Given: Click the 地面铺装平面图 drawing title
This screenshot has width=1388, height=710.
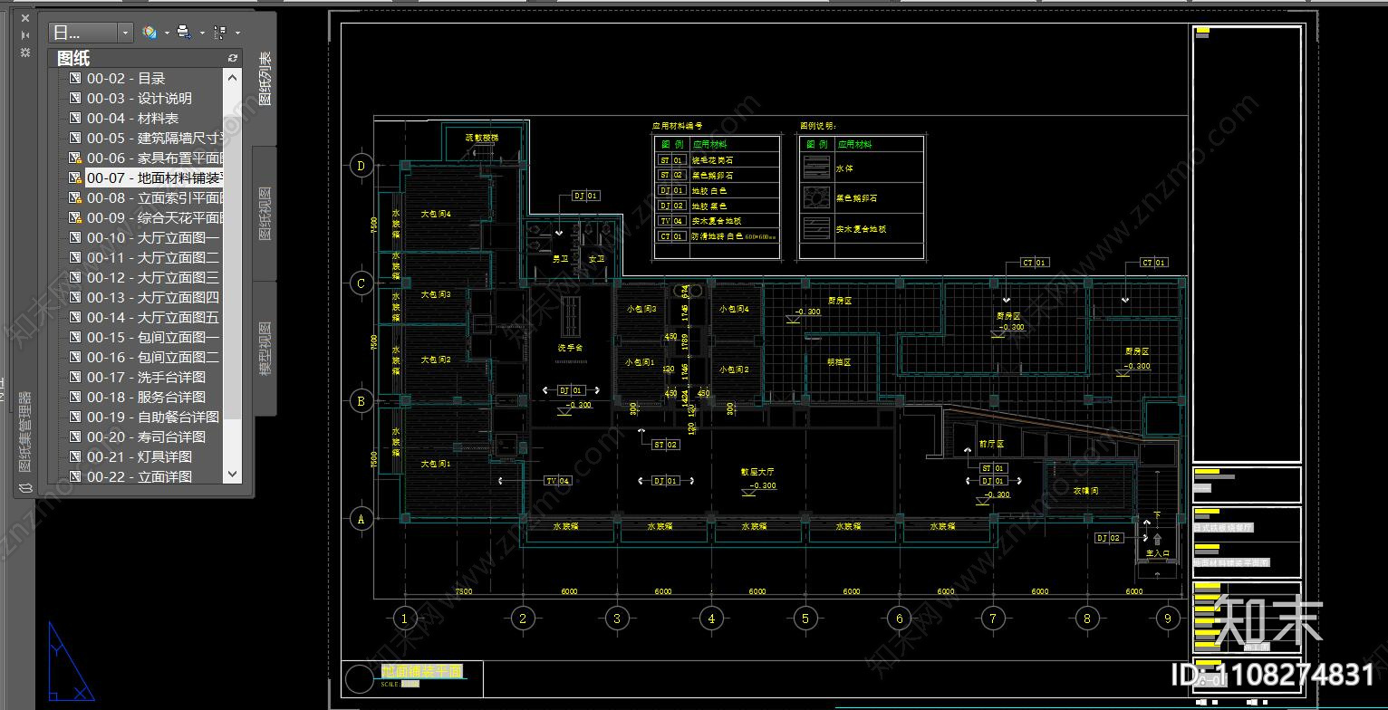Looking at the screenshot, I should (x=422, y=671).
